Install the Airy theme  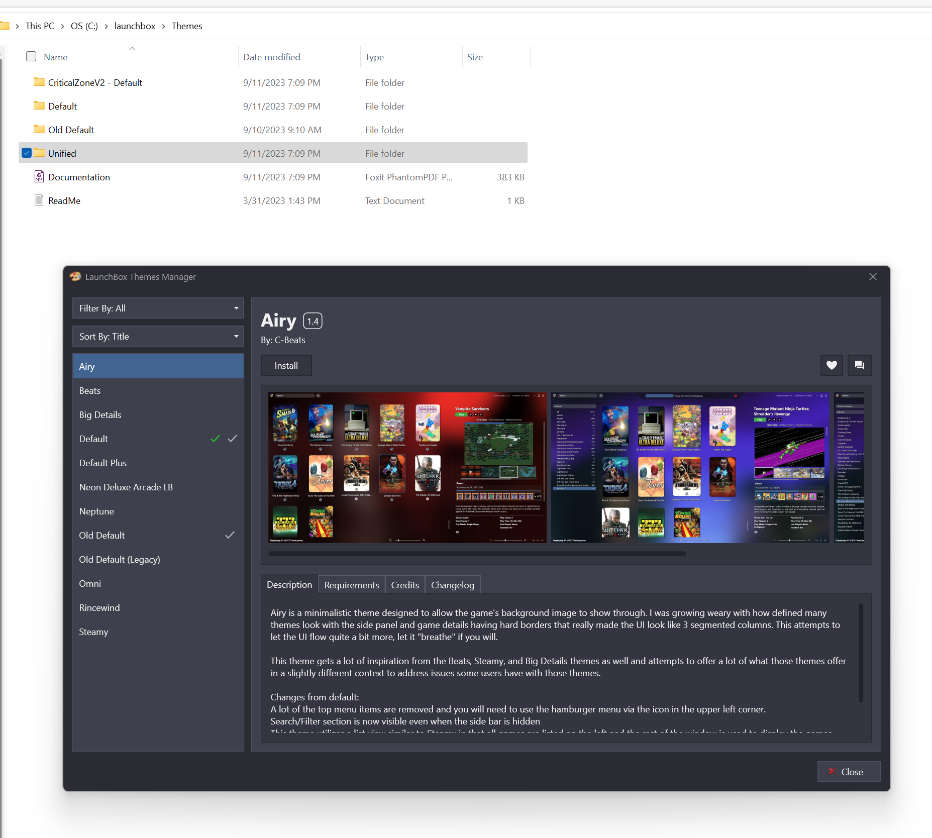(286, 365)
